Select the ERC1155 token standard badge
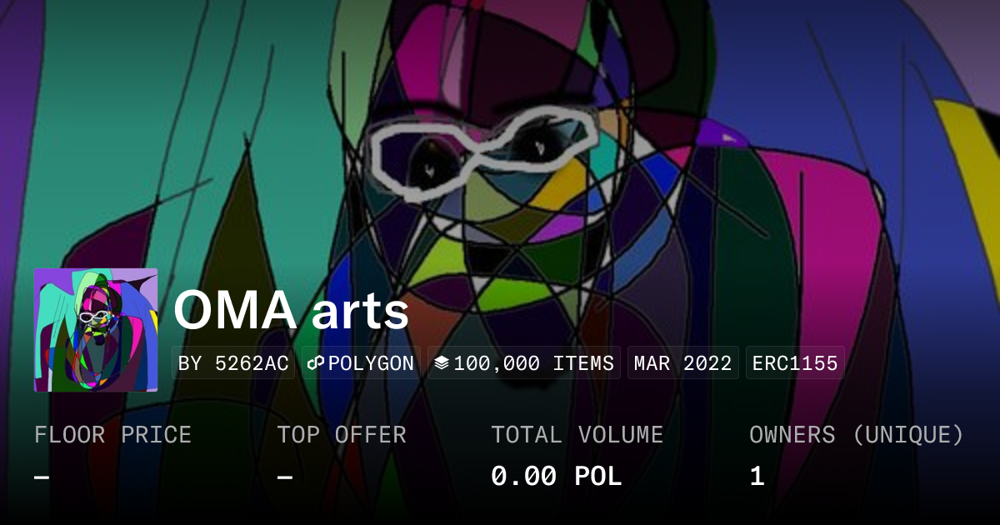Screen dimensions: 1000x525 click(x=795, y=363)
